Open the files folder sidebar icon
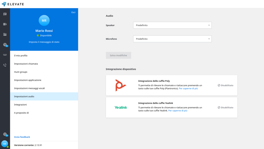264x149 pixels. (x=5, y=34)
